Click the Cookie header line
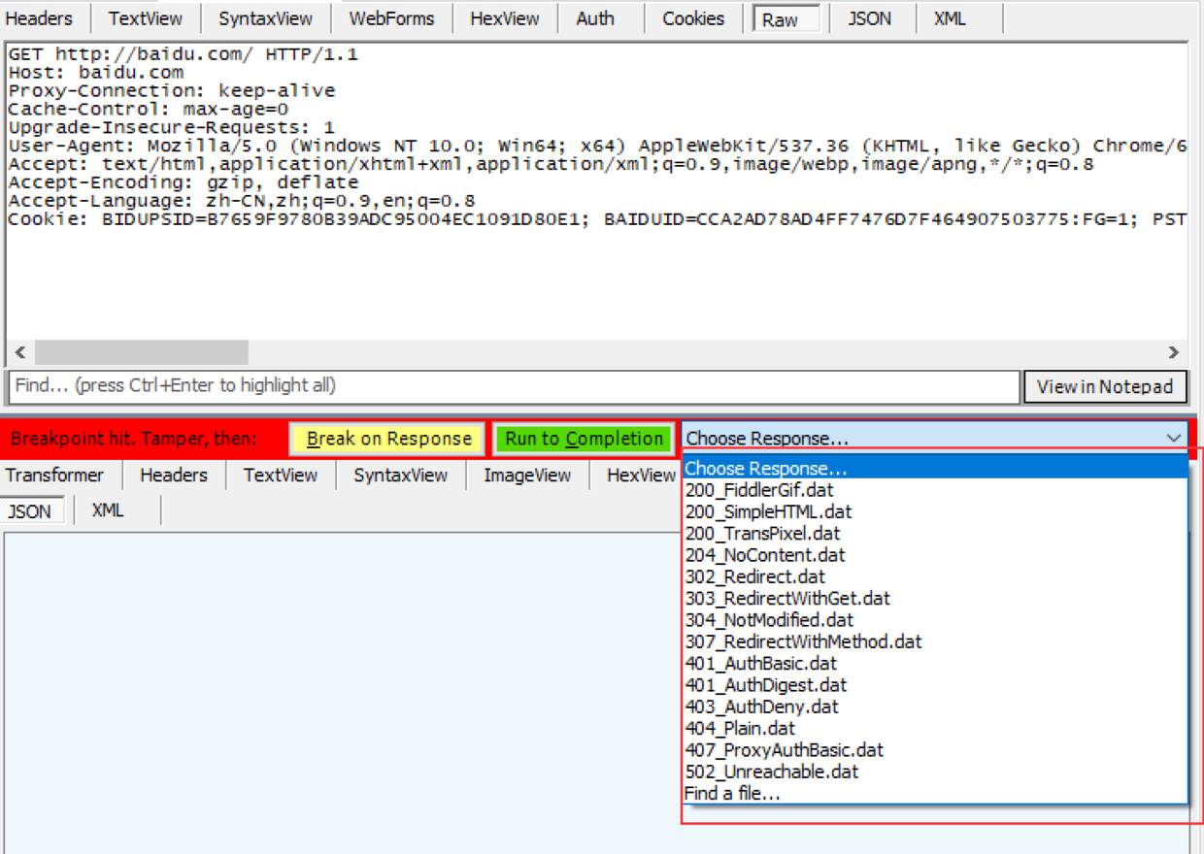Viewport: 1204px width, 854px height. (x=597, y=219)
